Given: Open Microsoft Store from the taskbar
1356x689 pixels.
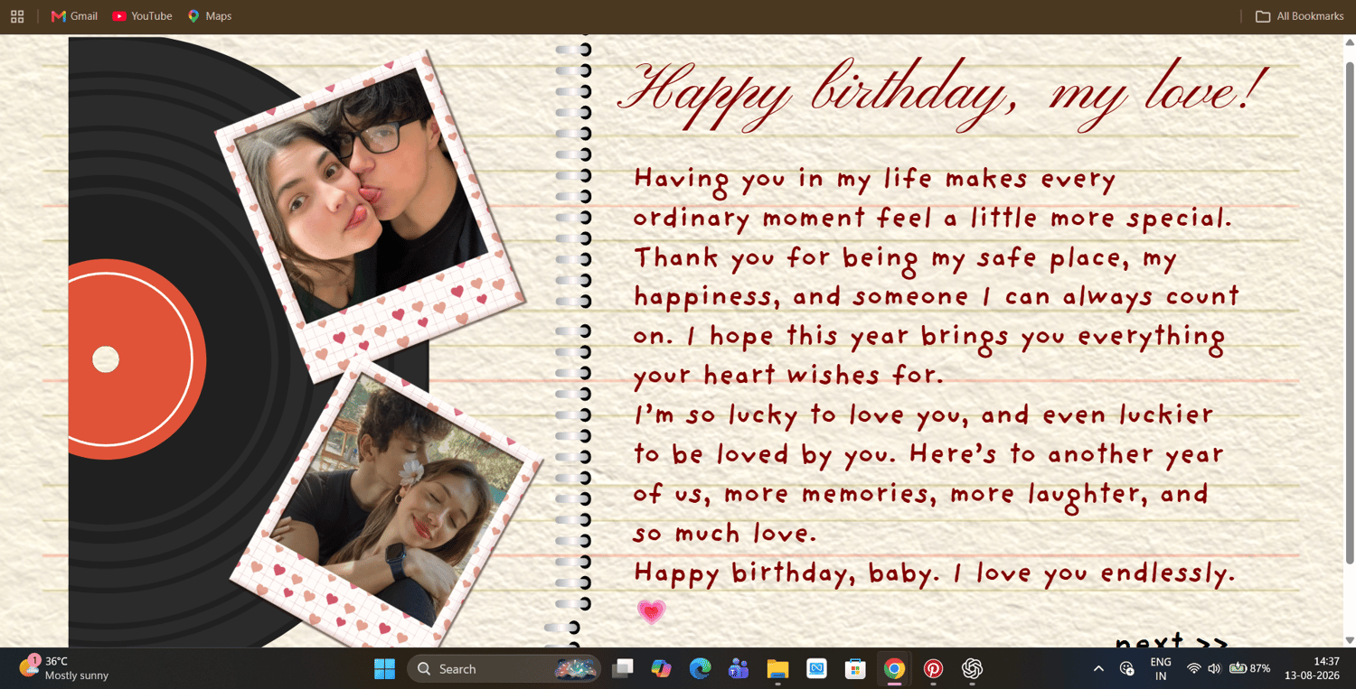Looking at the screenshot, I should 855,668.
